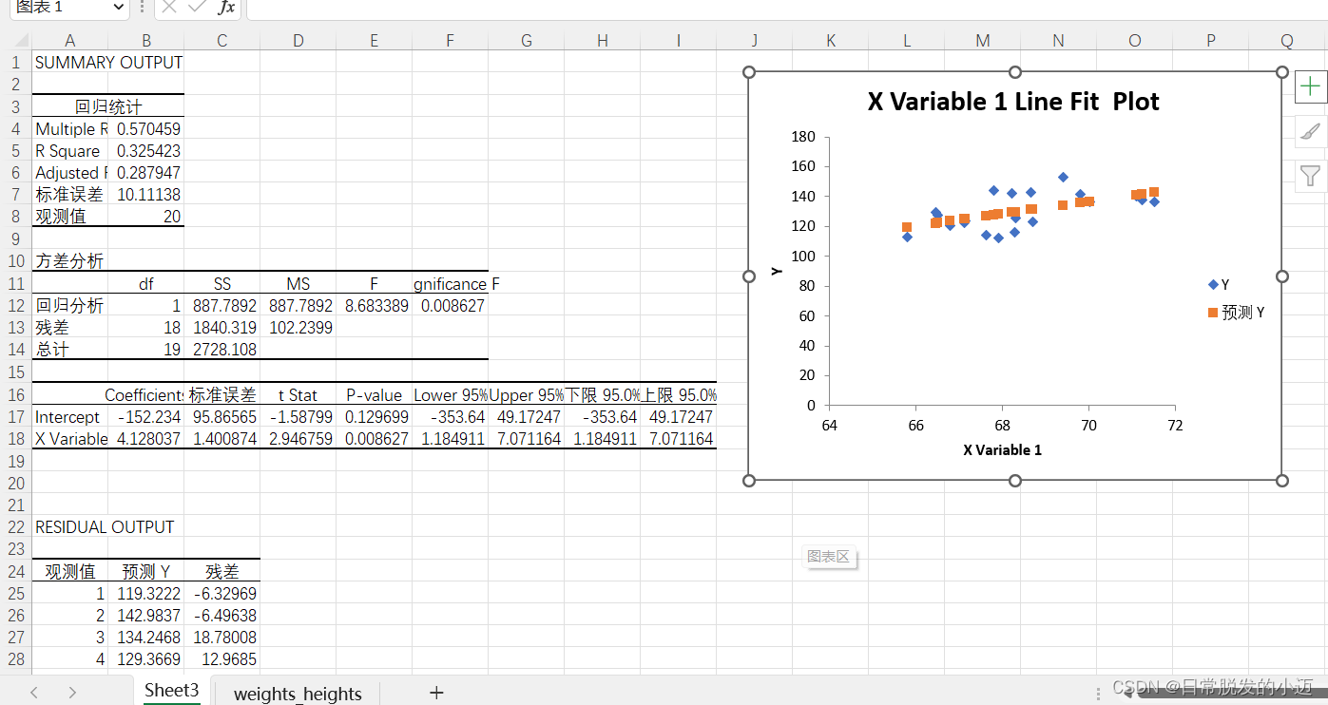The height and width of the screenshot is (705, 1328).
Task: Select the 观测值 count cell 20
Action: [145, 216]
